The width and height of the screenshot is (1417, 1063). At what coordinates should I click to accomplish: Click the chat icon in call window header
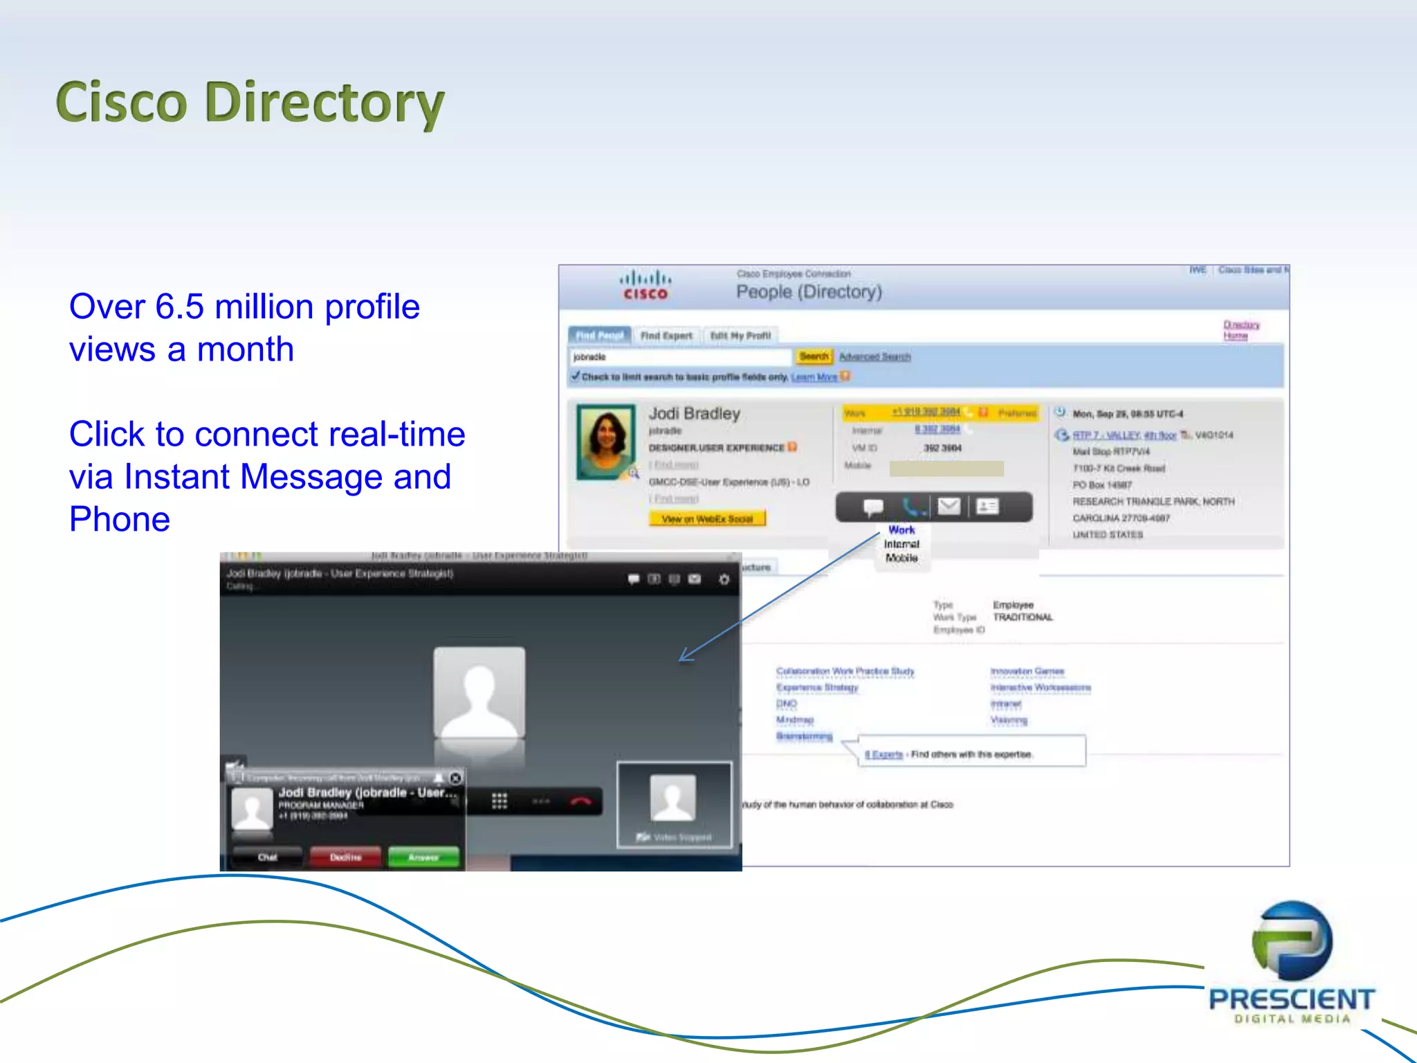633,579
